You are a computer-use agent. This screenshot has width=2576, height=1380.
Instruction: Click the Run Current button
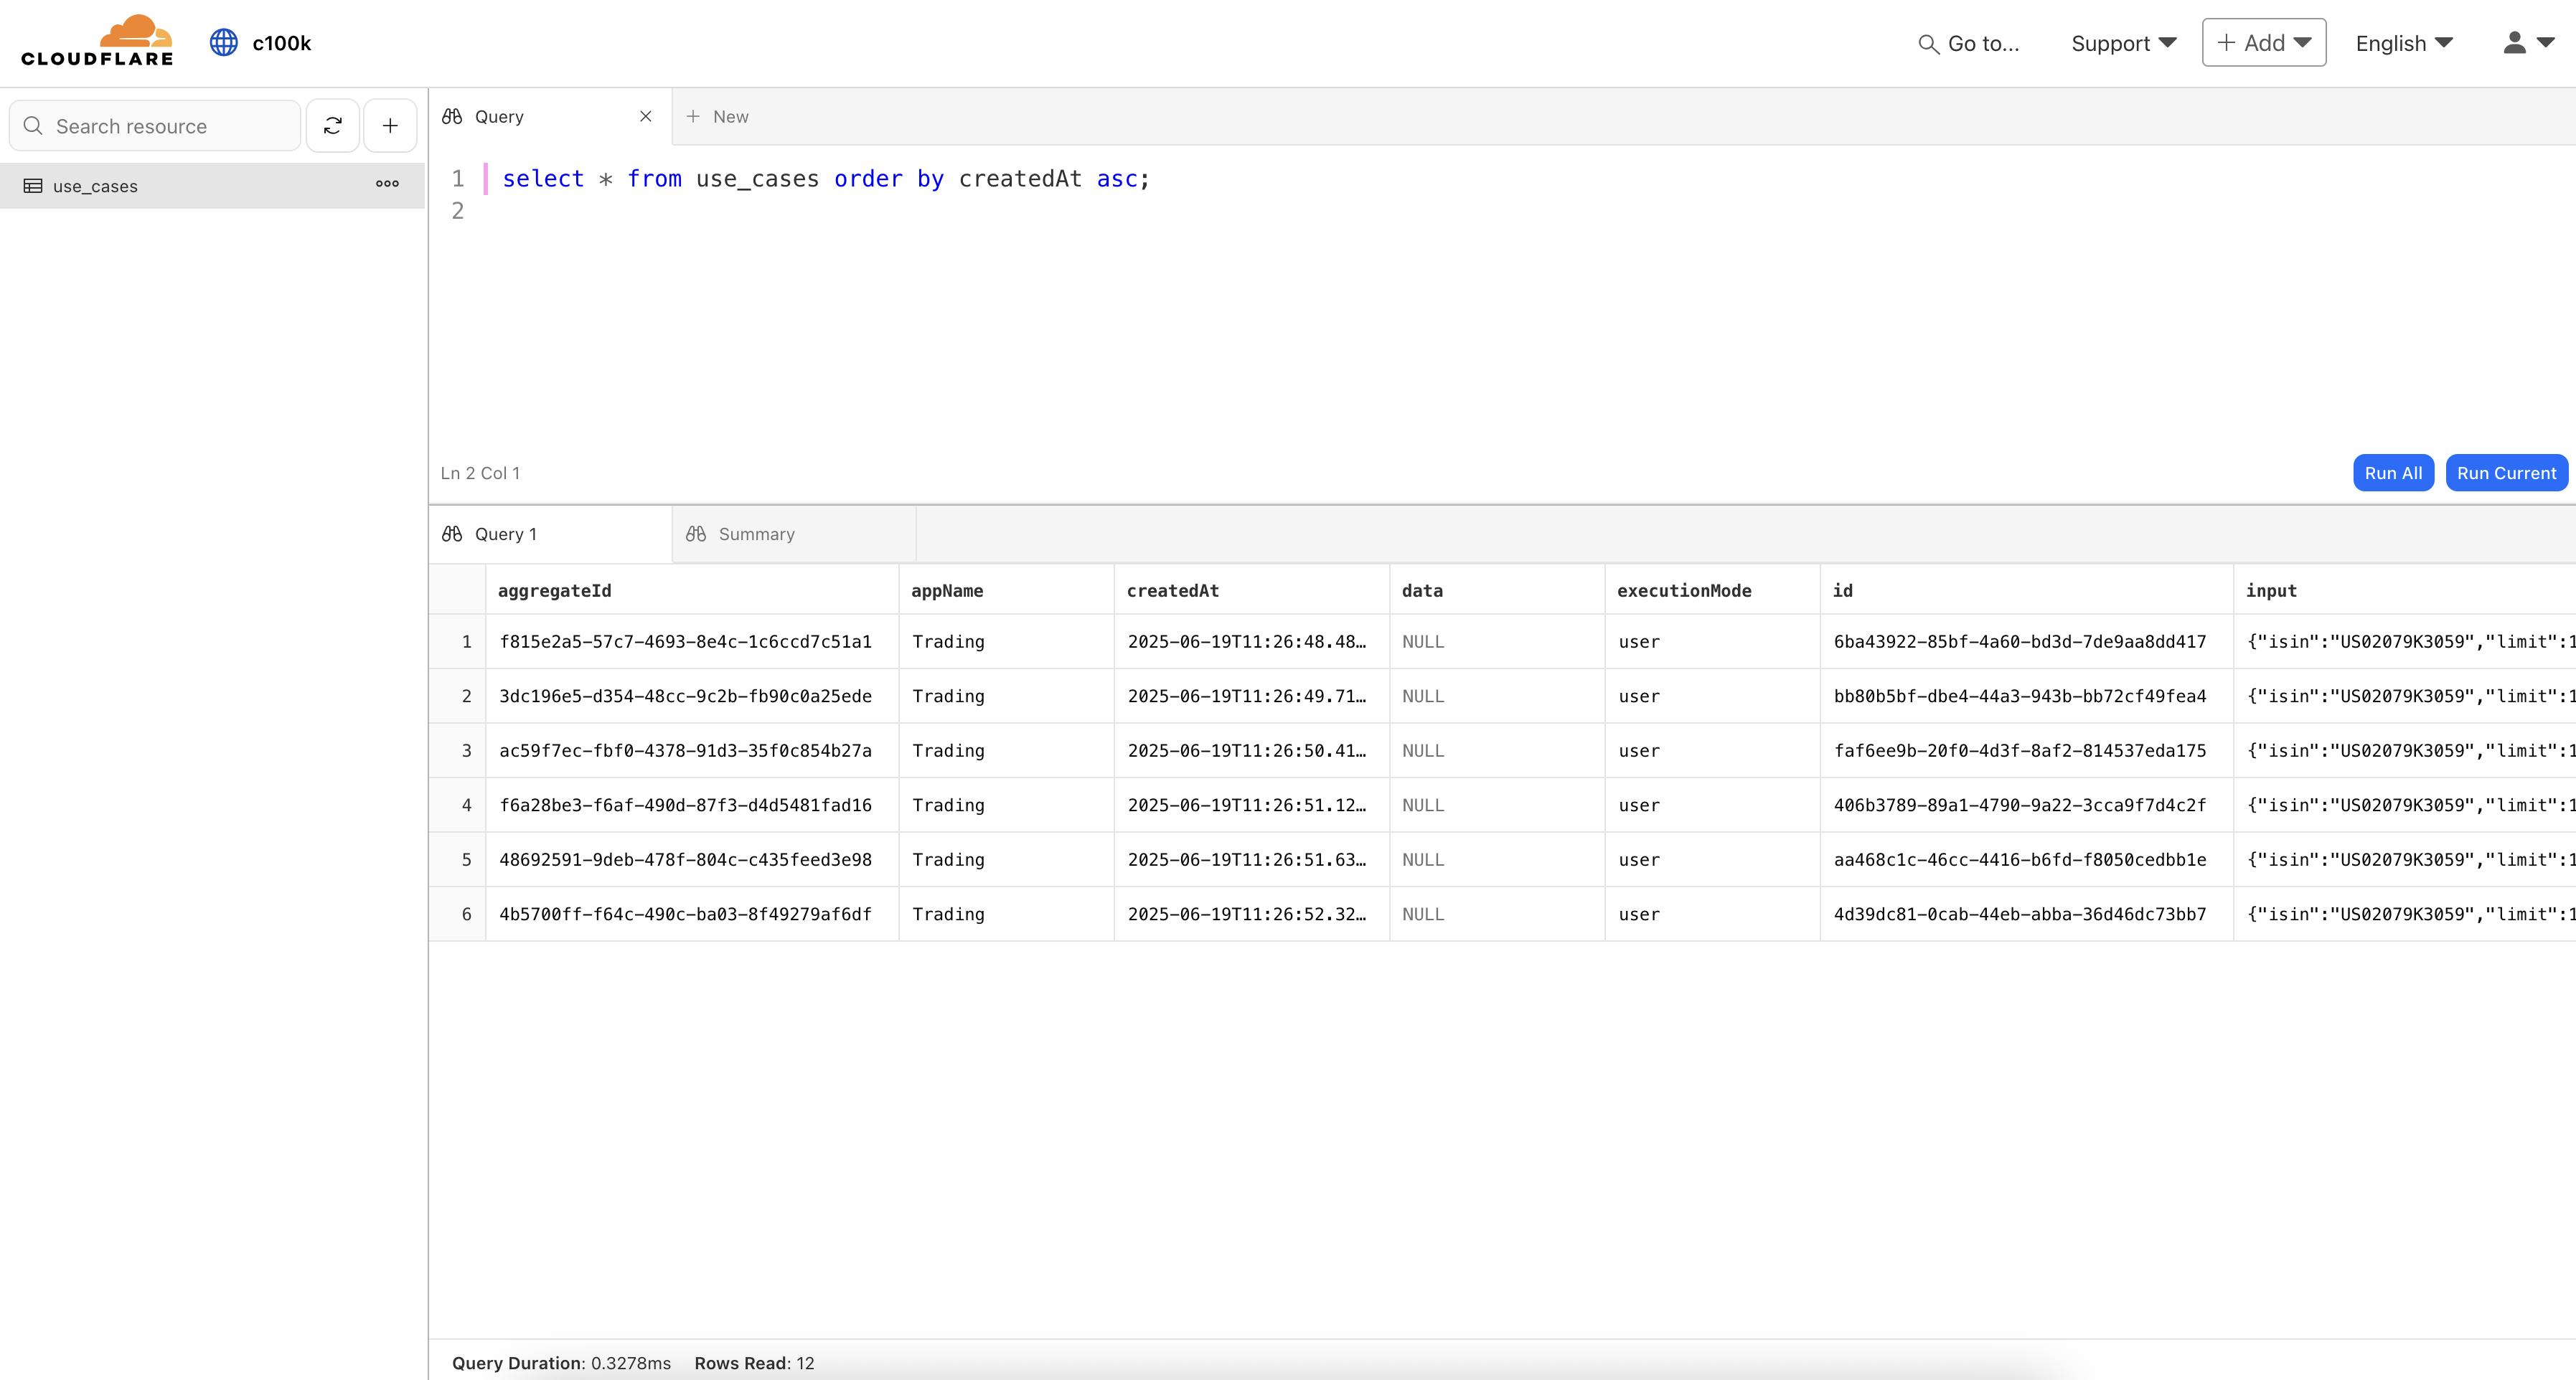coord(2505,472)
